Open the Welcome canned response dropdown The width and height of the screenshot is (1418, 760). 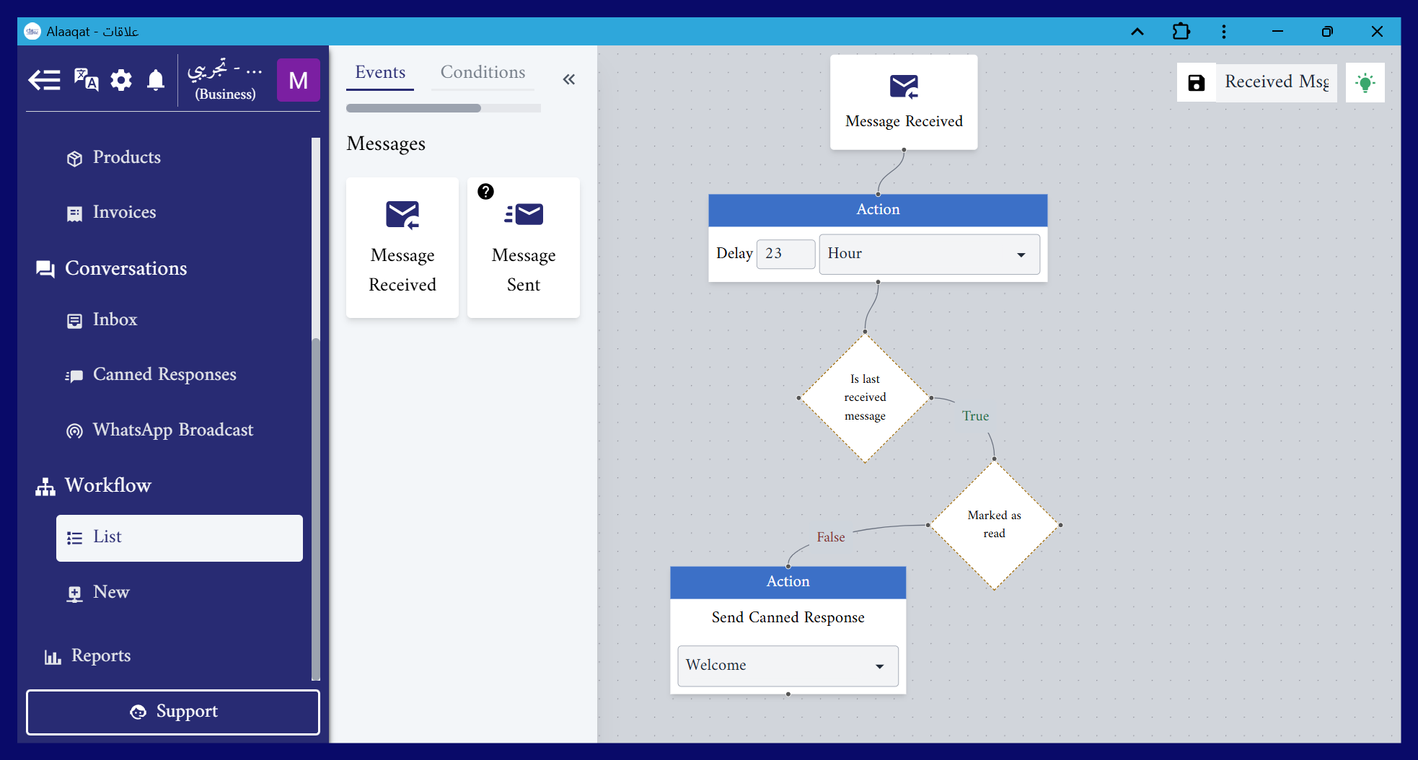tap(788, 666)
